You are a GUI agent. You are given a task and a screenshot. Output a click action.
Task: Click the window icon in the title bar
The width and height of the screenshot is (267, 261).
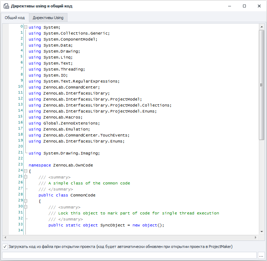coord(6,6)
